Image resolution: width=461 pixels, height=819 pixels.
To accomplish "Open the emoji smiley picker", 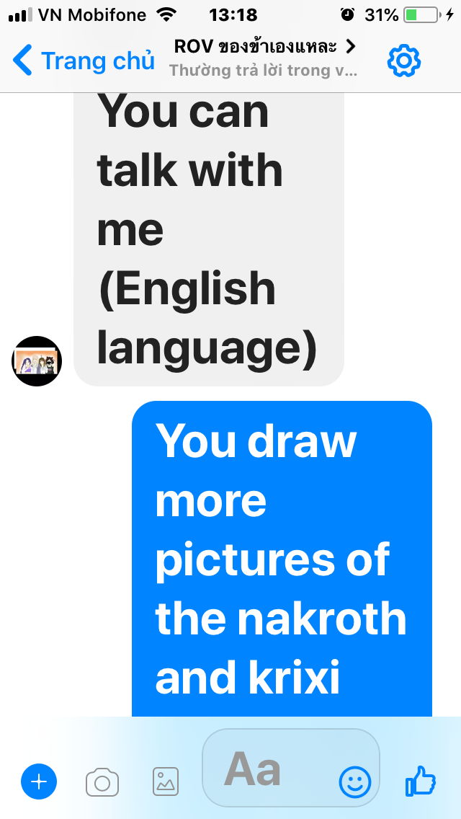I will (x=355, y=782).
